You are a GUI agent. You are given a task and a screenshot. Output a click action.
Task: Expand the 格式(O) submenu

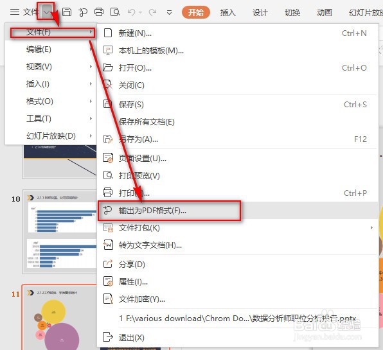pos(50,101)
